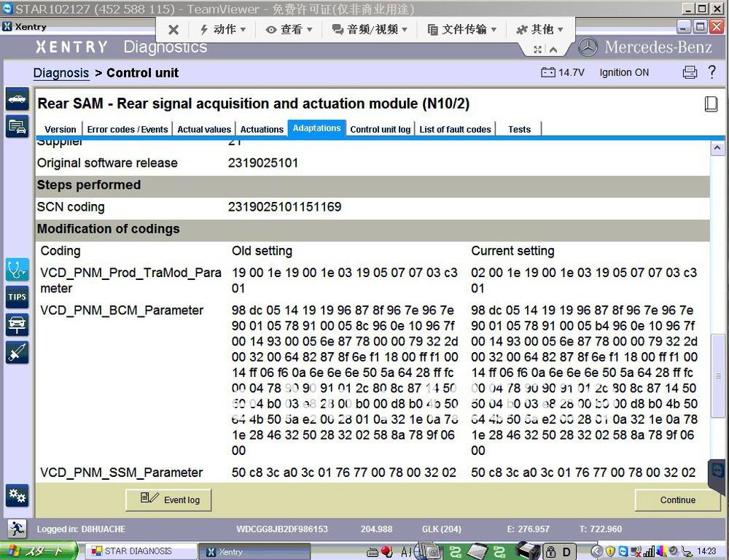The image size is (729, 560).
Task: Click VCD_PNM_BCM_Parameter coding row label
Action: coord(122,310)
